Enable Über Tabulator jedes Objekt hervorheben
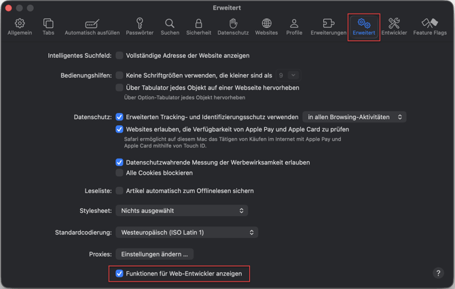455x289 pixels. point(120,88)
